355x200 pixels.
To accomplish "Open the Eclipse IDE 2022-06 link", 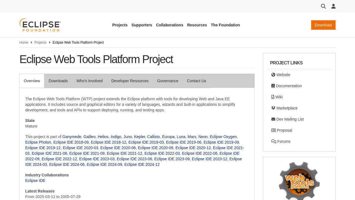I will pos(200,153).
